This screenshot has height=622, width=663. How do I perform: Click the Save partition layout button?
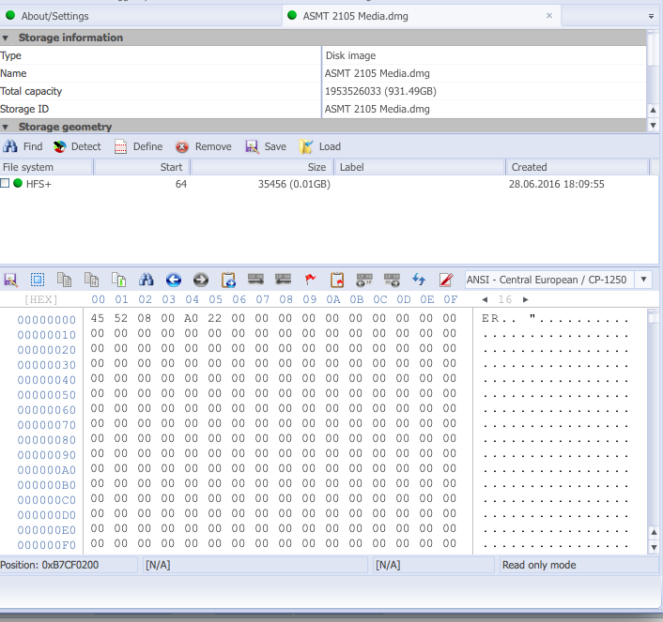coord(266,146)
